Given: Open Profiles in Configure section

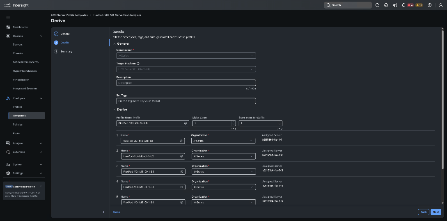Looking at the screenshot, I should point(18,107).
